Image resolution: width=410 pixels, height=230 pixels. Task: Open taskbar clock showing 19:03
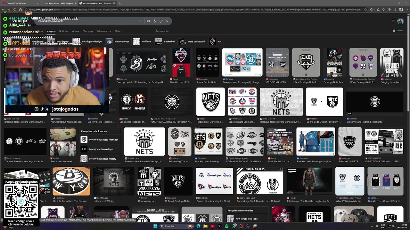tap(402, 226)
